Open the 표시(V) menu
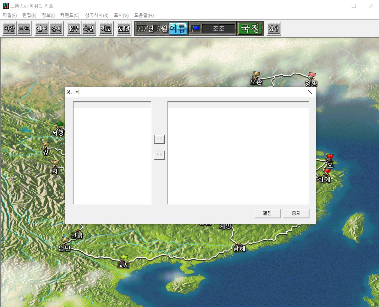Screen dimensions: 379x307 coord(121,15)
